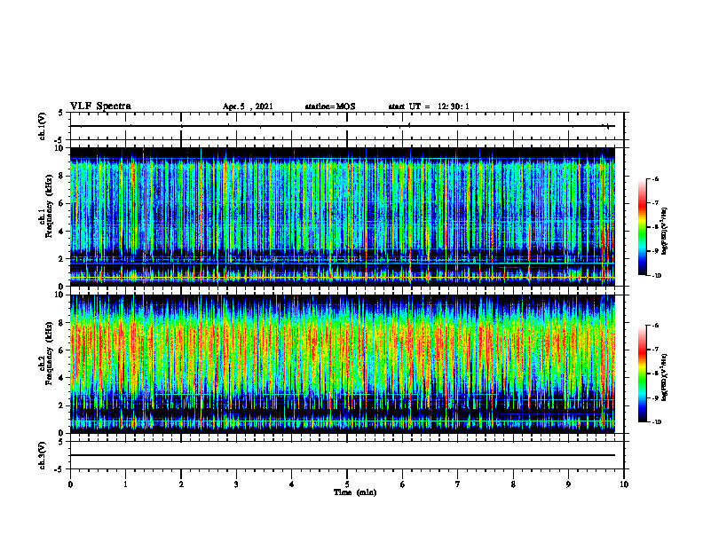703x543 pixels.
Task: Click time axis tick label "4"
Action: point(292,484)
